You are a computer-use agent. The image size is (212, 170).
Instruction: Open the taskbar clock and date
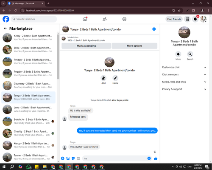(198, 167)
